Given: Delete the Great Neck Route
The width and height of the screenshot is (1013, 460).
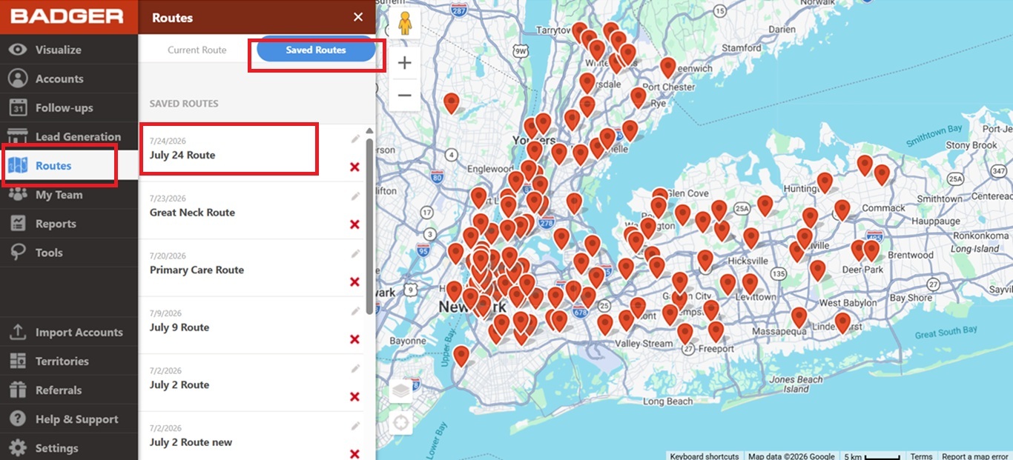Looking at the screenshot, I should (354, 224).
